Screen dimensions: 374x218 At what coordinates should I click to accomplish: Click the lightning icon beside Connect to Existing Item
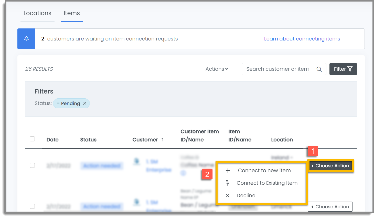(227, 183)
